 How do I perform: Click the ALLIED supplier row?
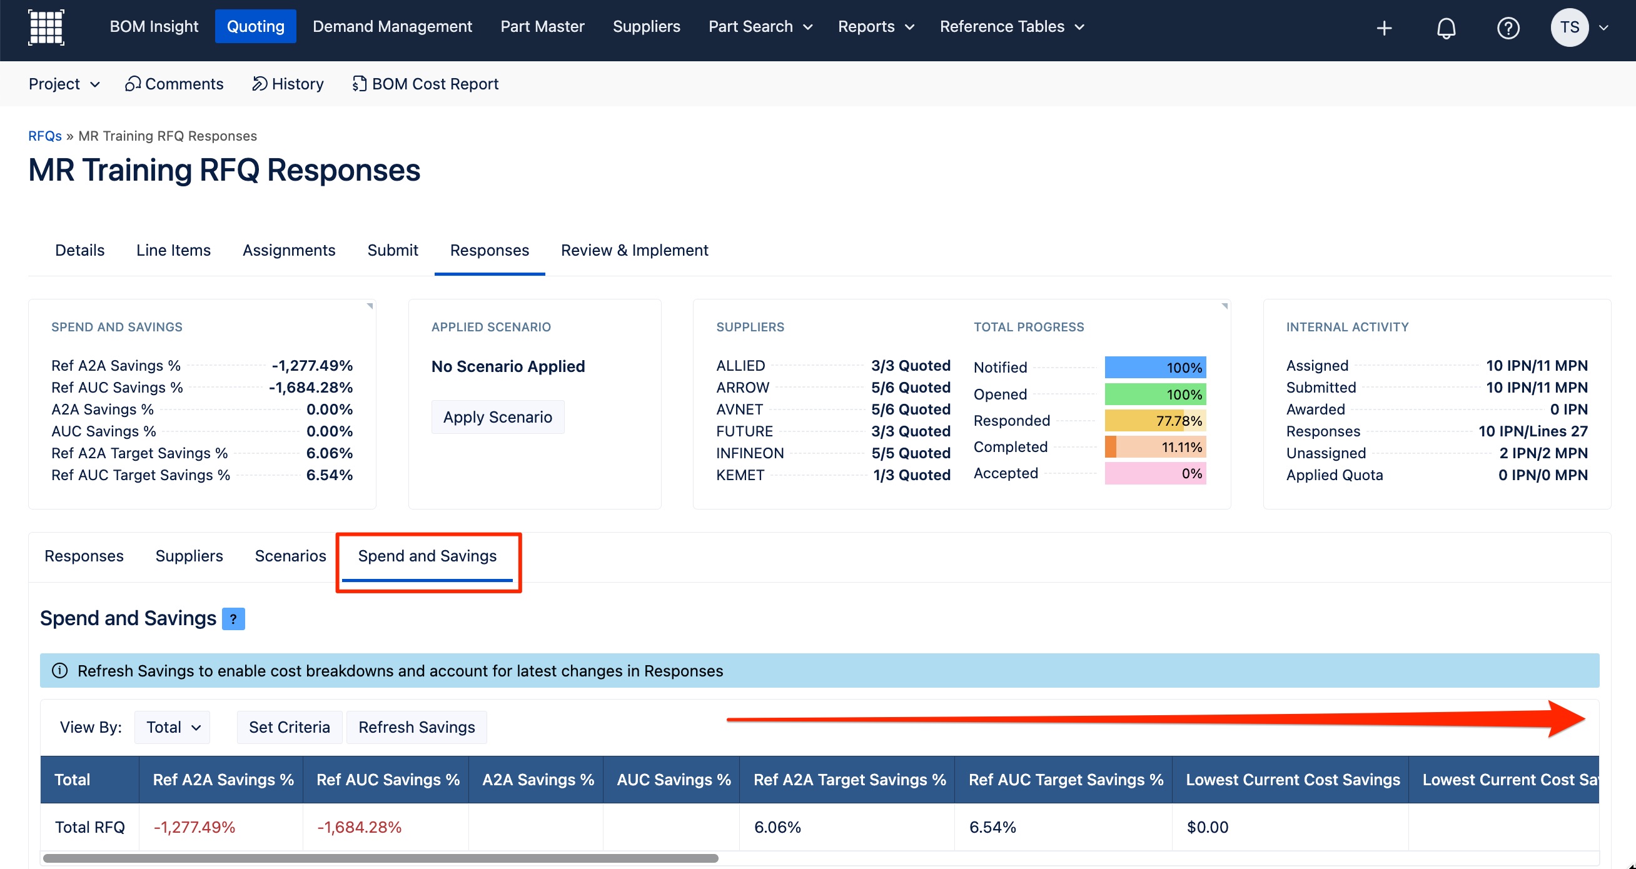pyautogui.click(x=833, y=366)
